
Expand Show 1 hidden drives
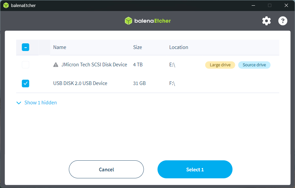[x=40, y=103]
